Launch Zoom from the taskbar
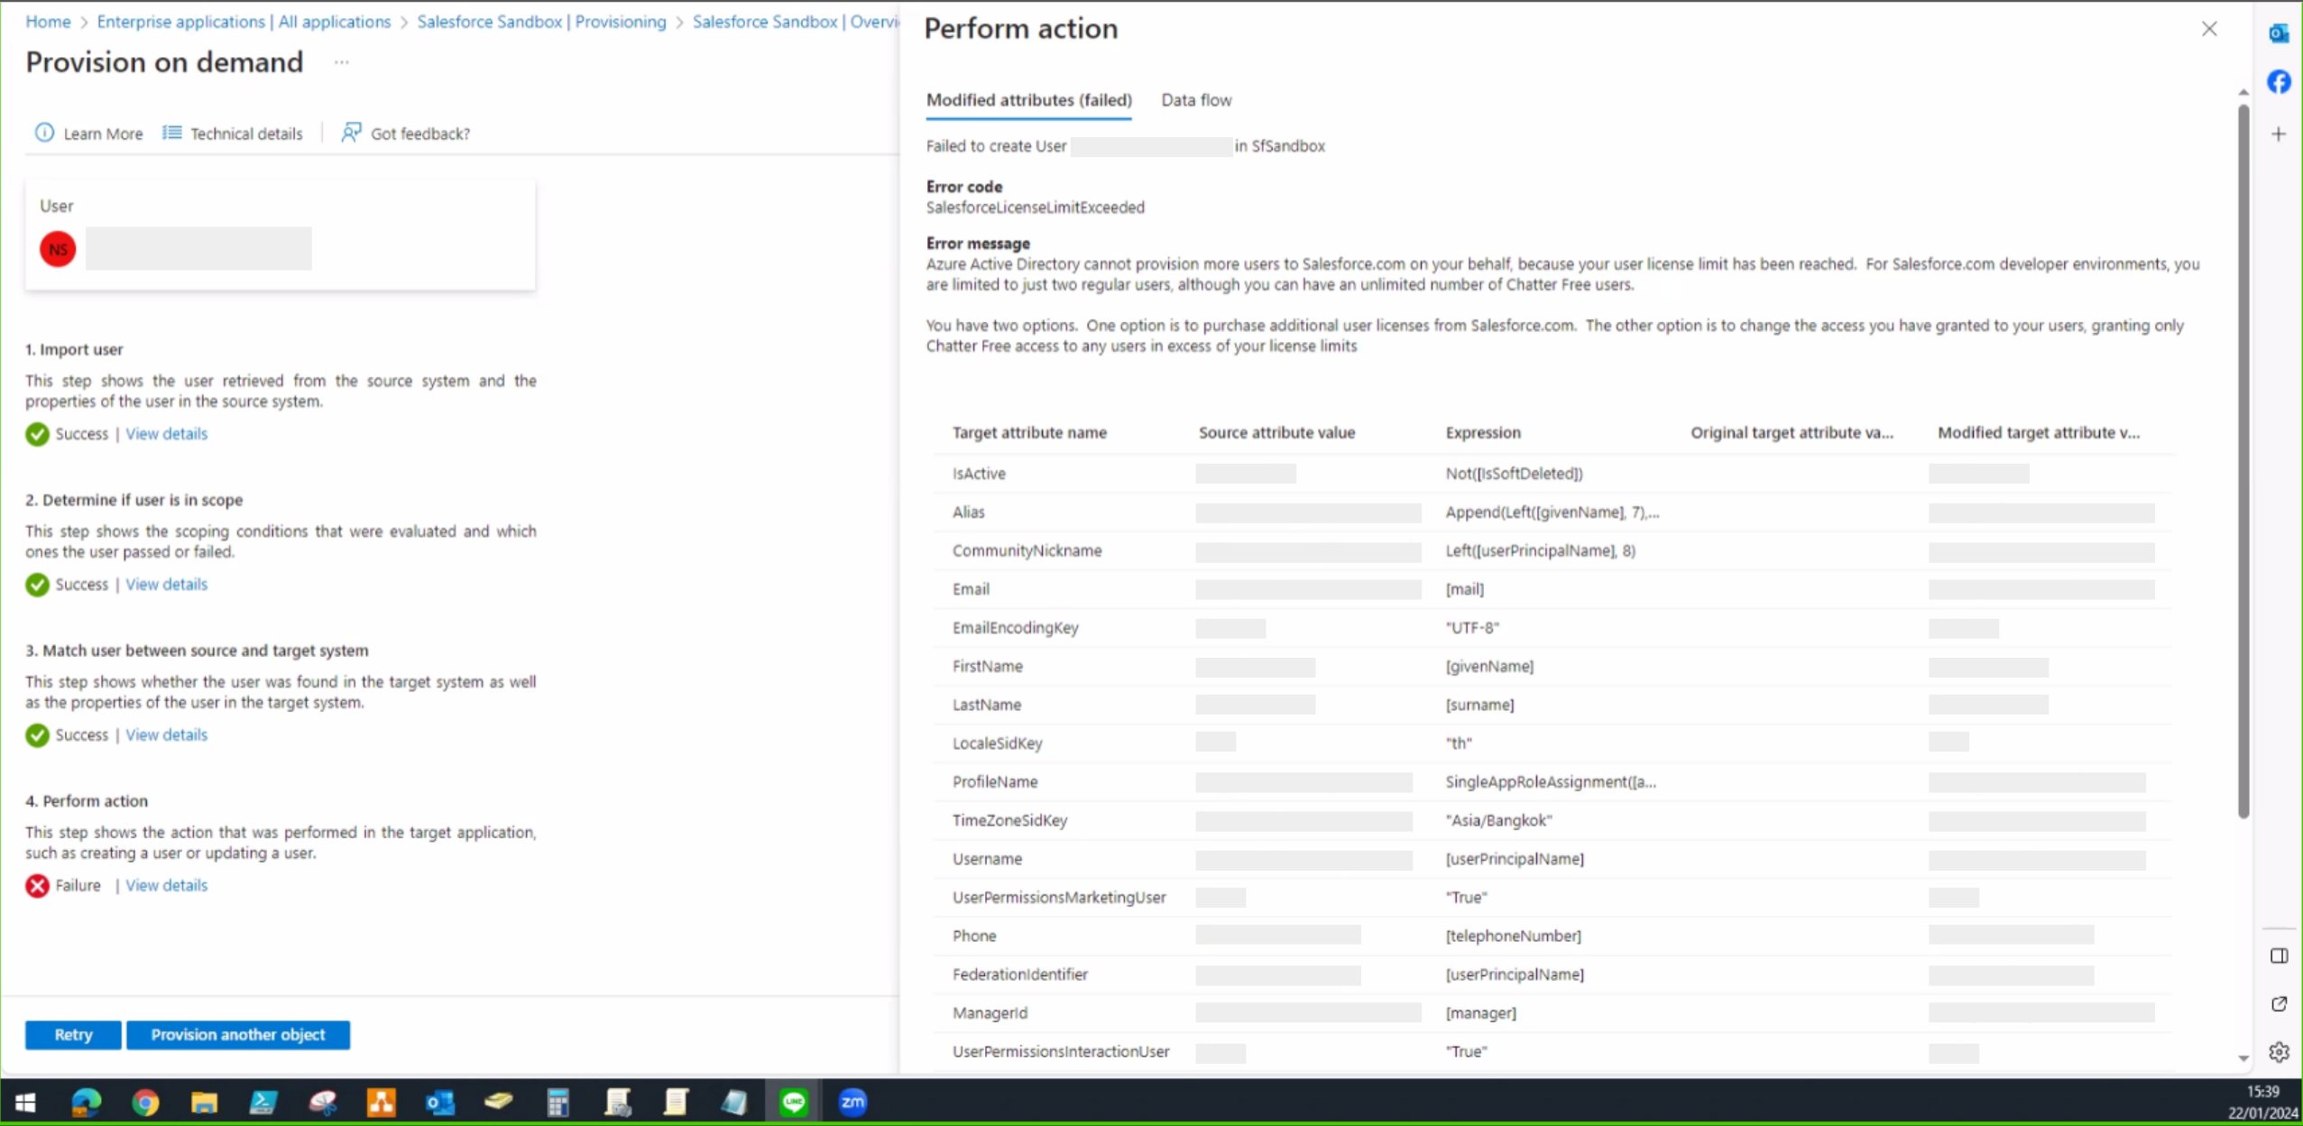The height and width of the screenshot is (1126, 2303). (852, 1102)
